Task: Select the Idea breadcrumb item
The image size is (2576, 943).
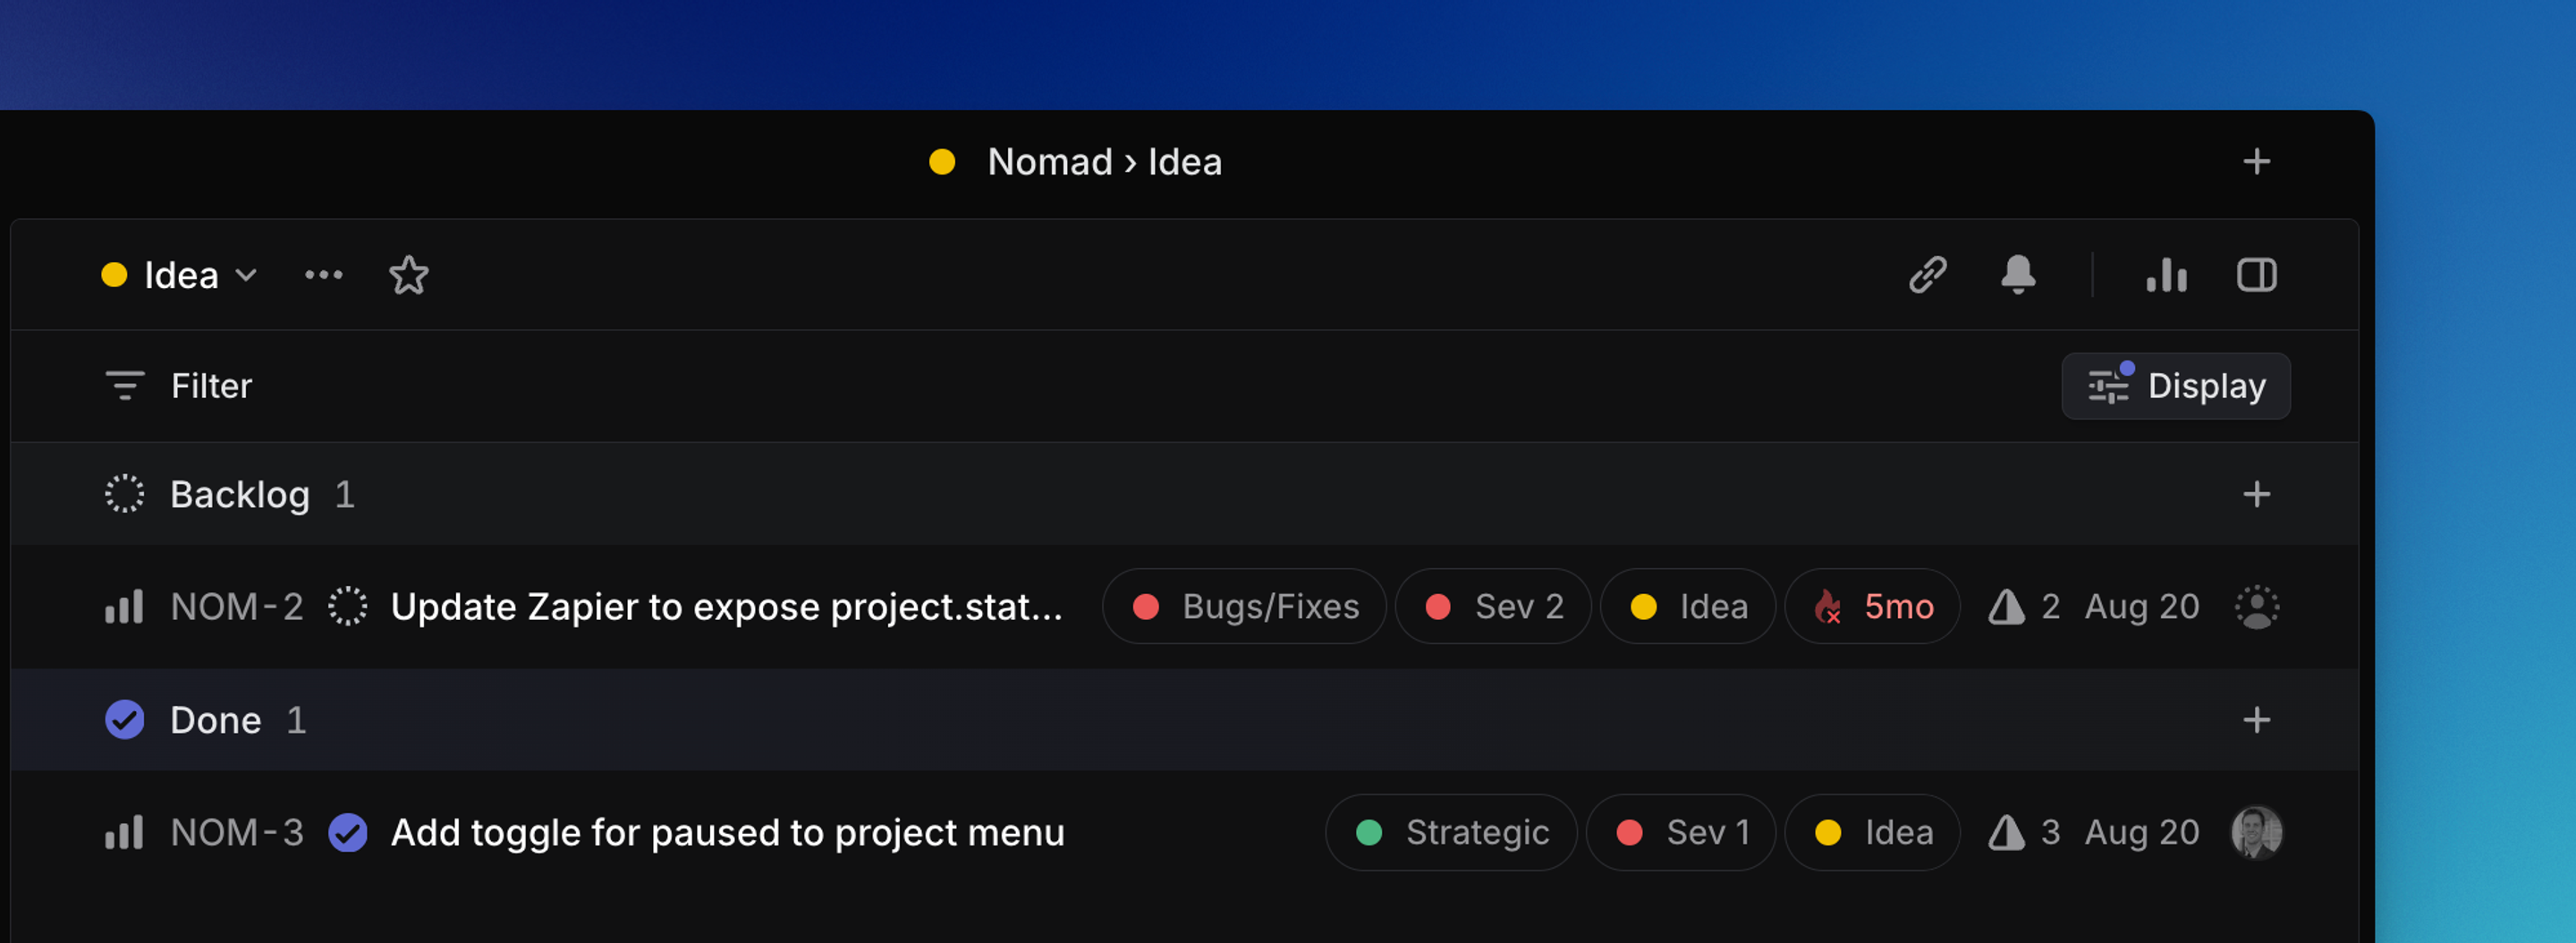Action: click(1185, 161)
